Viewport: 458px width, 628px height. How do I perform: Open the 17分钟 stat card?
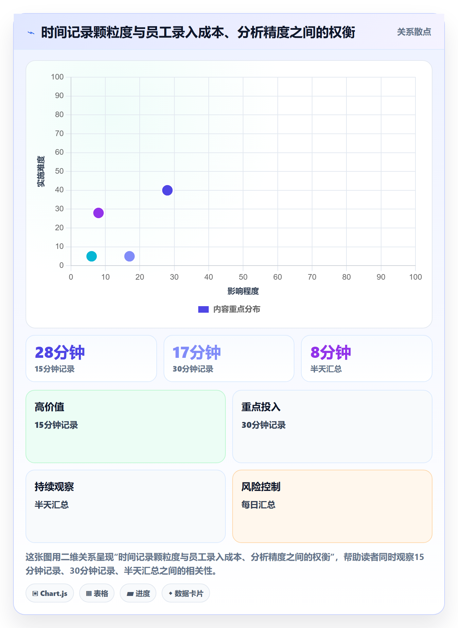point(229,358)
